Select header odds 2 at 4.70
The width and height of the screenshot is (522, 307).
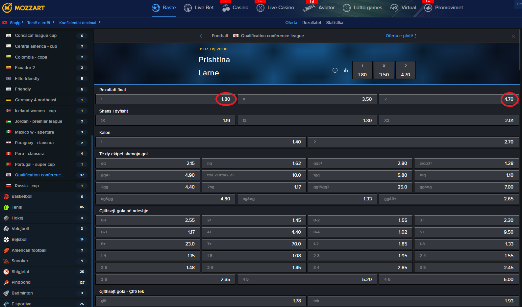[406, 70]
